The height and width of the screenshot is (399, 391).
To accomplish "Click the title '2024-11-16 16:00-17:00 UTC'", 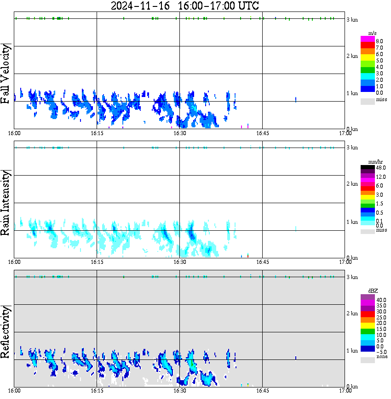I will coord(184,6).
